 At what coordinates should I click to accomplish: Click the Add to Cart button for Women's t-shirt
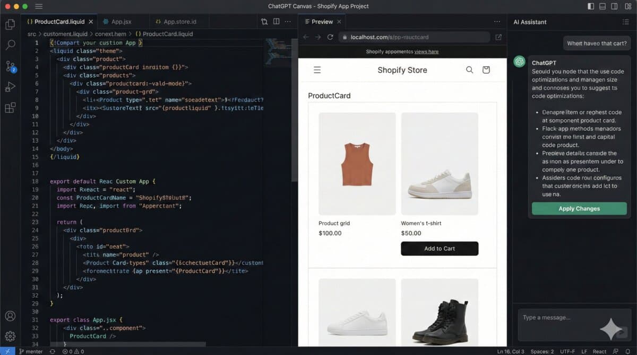click(440, 248)
